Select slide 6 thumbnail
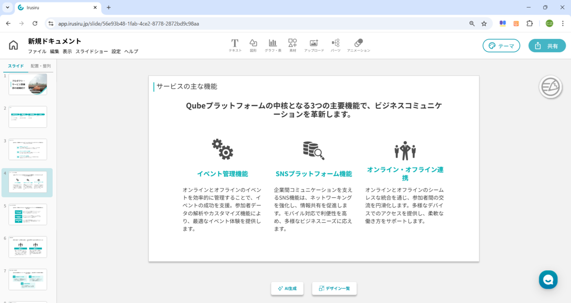The height and width of the screenshot is (303, 571). 28,247
